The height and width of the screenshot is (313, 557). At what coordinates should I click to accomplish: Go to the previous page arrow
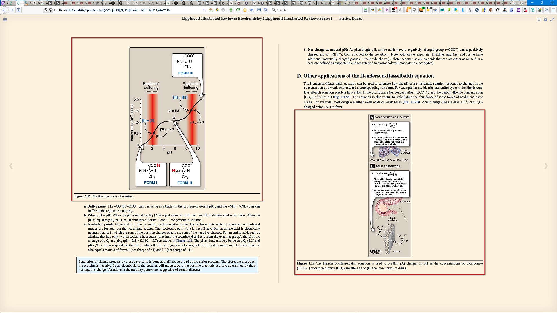pos(11,166)
